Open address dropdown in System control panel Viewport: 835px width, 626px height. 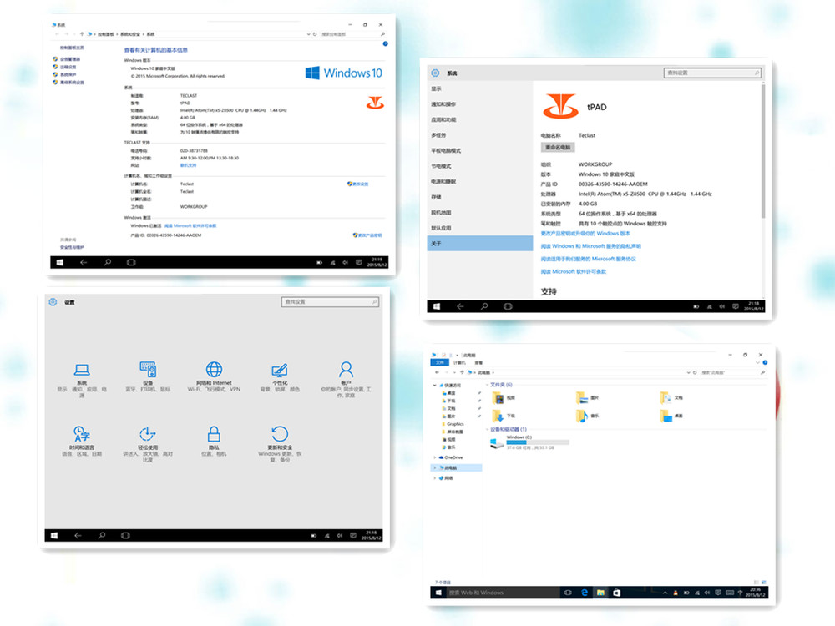tap(308, 34)
